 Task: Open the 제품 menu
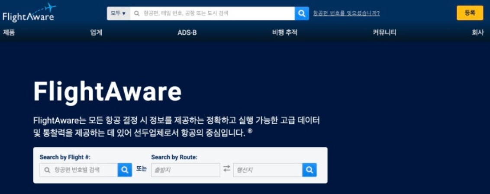(9, 32)
